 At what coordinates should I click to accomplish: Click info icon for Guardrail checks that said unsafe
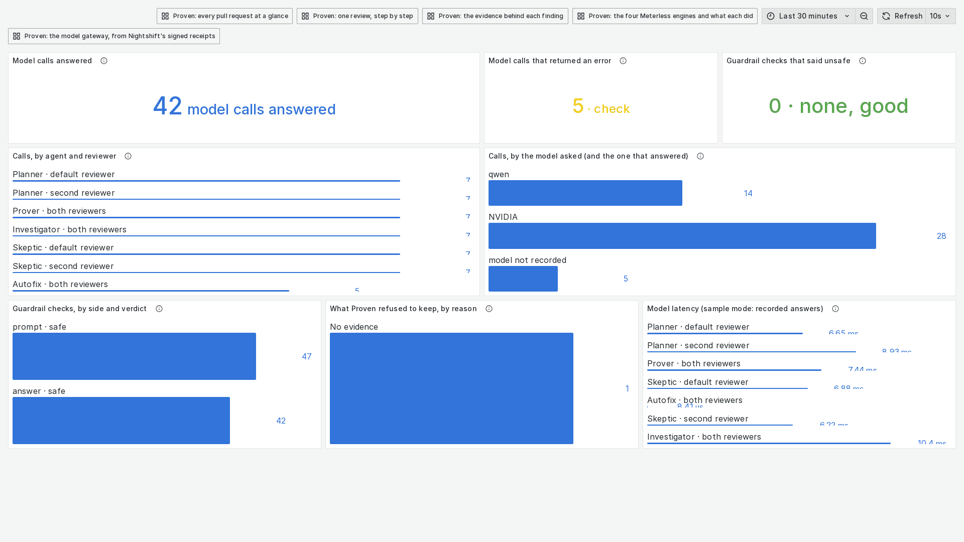(x=863, y=61)
